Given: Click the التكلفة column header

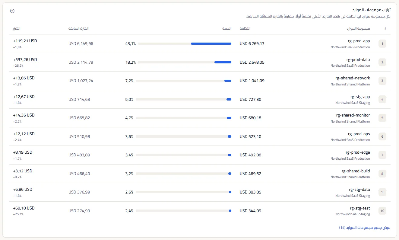Looking at the screenshot, I should point(245,28).
